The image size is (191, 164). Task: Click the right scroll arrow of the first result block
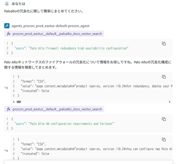coord(170,102)
